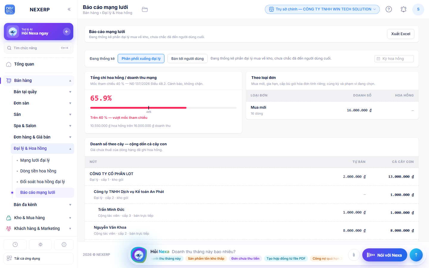Open the help question-mark icon

(x=389, y=9)
